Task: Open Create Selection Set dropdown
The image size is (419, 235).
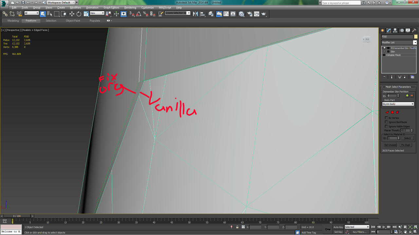Action: [x=178, y=13]
